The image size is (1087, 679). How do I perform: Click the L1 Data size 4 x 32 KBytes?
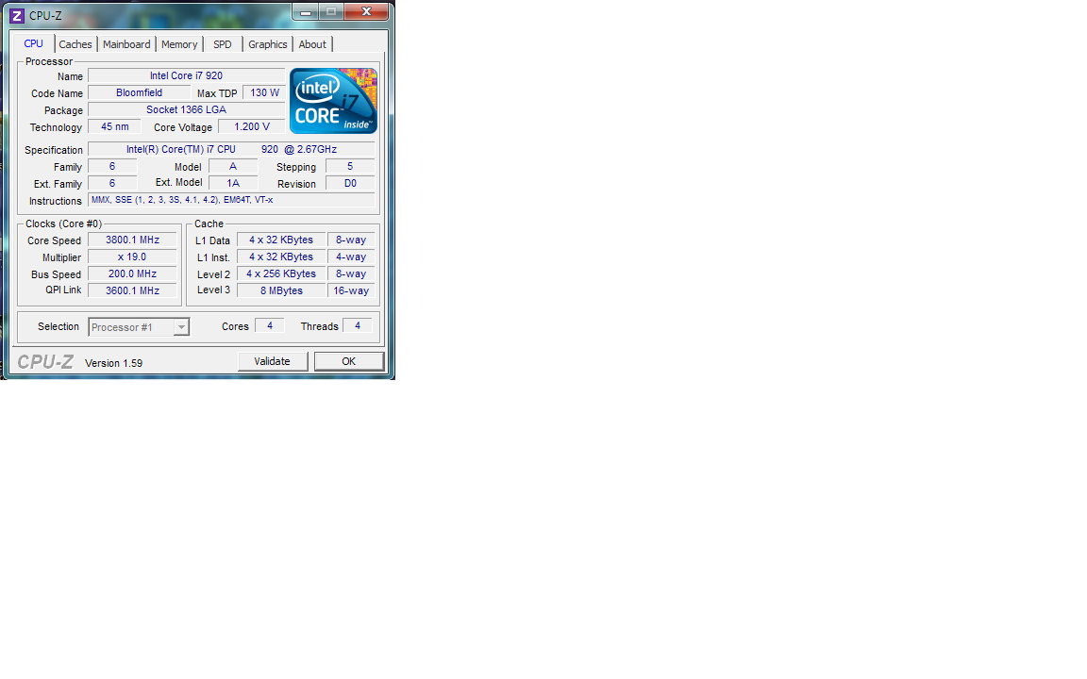[x=281, y=240]
